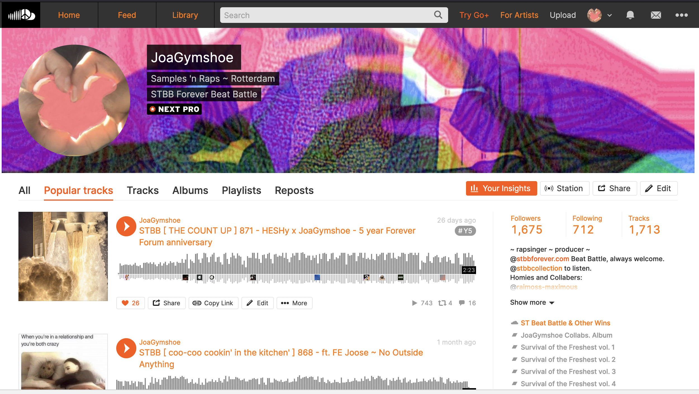Open the three-dot menu in the header
This screenshot has width=699, height=394.
click(681, 15)
